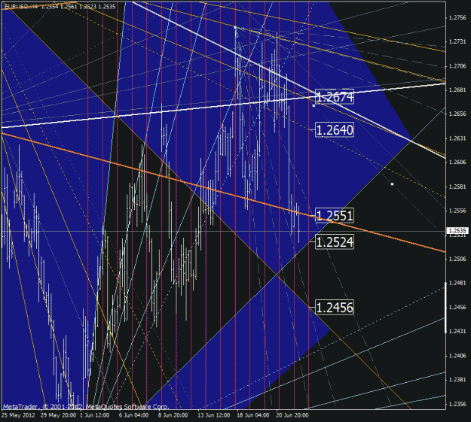The height and width of the screenshot is (422, 471).
Task: Click the 1.2431 price scale value
Action: click(457, 331)
